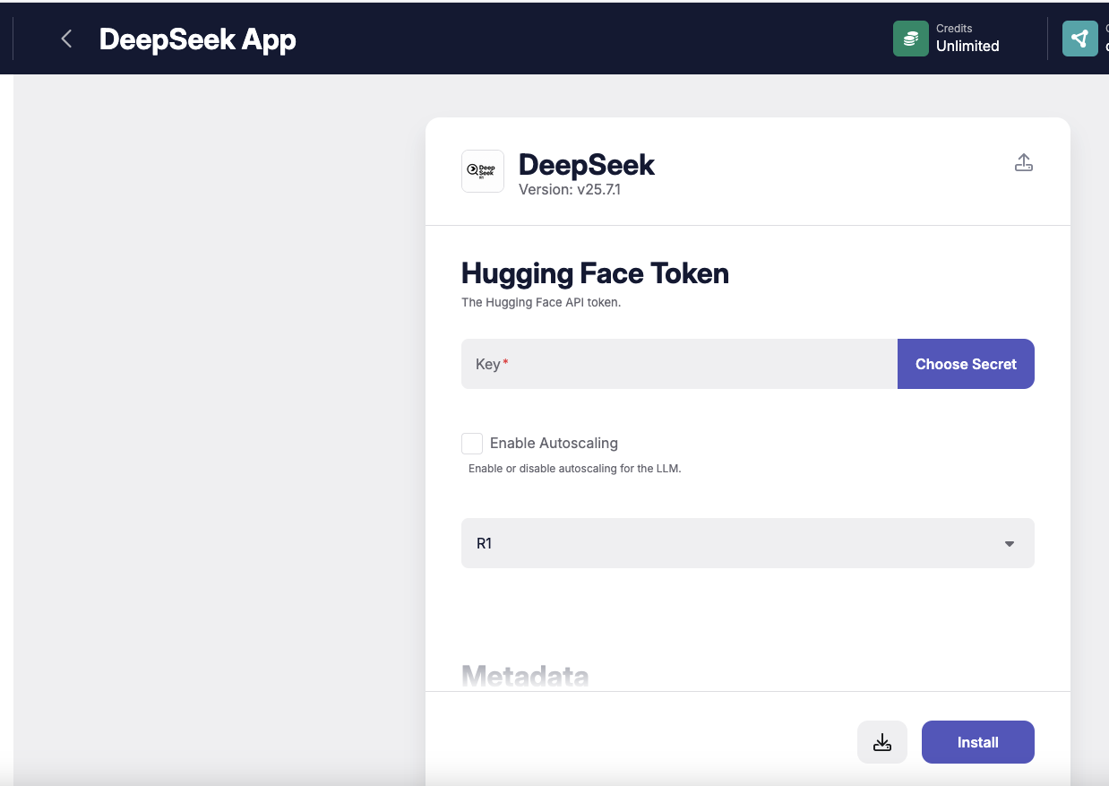Click the teal network icon in header
Screen dimensions: 1109x786
tap(1079, 39)
